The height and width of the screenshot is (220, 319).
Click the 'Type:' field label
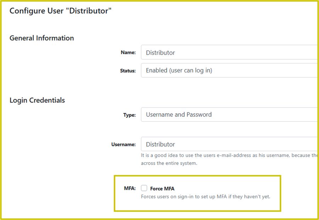click(129, 115)
